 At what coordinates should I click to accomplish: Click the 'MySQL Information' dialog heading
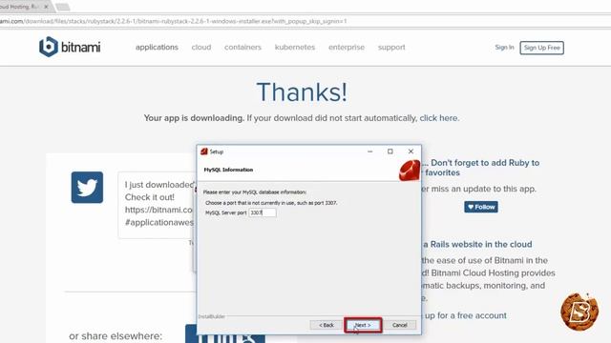click(x=228, y=170)
